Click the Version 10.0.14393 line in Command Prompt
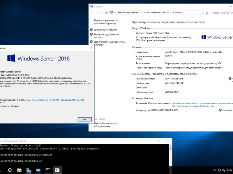 coord(21,146)
